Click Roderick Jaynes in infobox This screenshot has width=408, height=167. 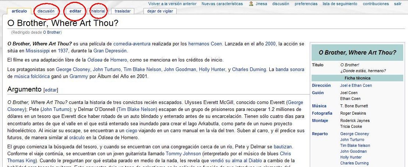(355, 120)
